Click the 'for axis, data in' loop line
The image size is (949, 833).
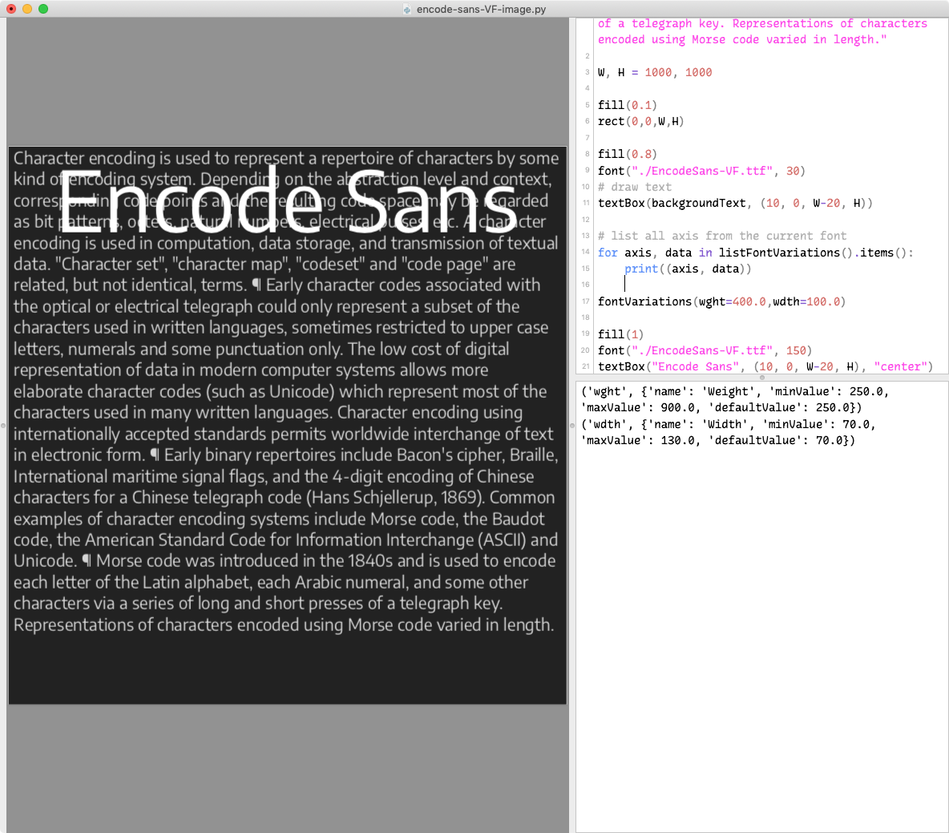click(755, 253)
